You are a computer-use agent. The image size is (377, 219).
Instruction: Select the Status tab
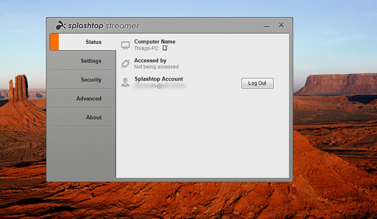click(83, 42)
